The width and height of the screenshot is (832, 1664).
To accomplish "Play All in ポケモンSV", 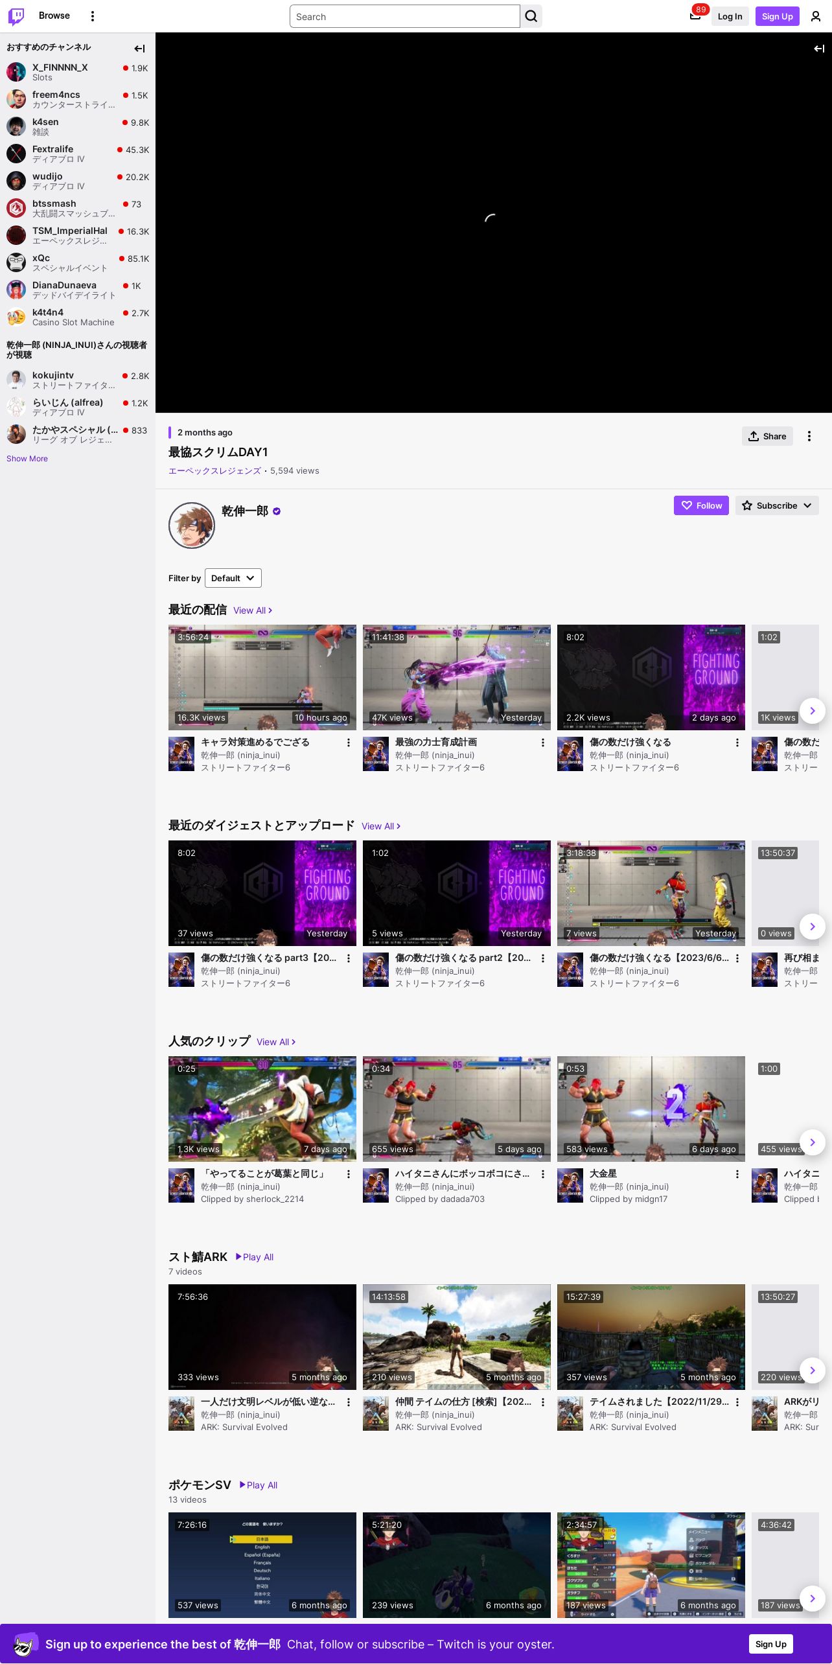I will 258,1485.
